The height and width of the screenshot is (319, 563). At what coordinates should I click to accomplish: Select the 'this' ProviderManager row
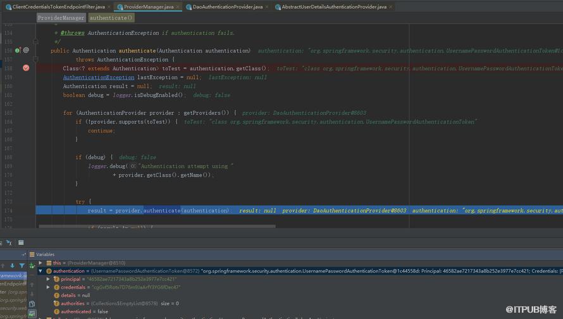300,263
